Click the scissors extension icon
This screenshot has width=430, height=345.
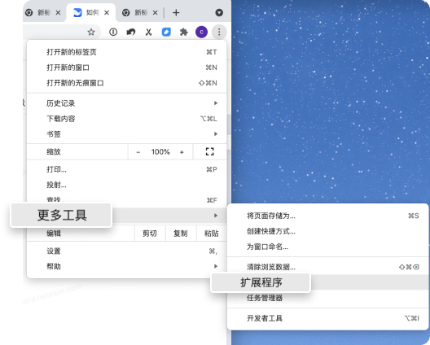[x=148, y=32]
